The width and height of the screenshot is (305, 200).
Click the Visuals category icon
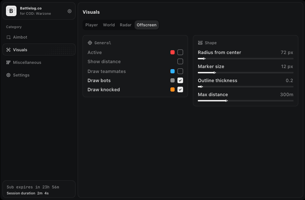click(x=8, y=50)
